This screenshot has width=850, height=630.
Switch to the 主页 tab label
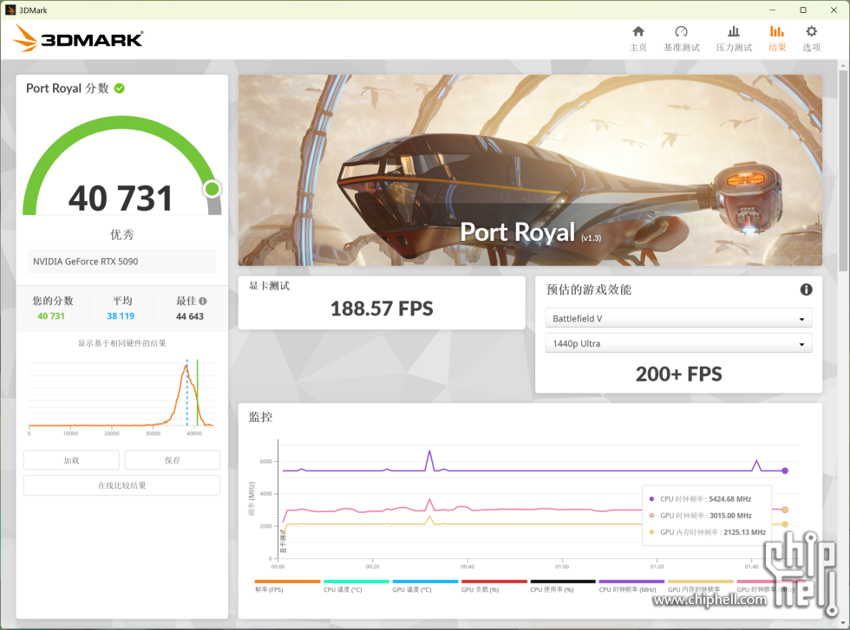638,48
